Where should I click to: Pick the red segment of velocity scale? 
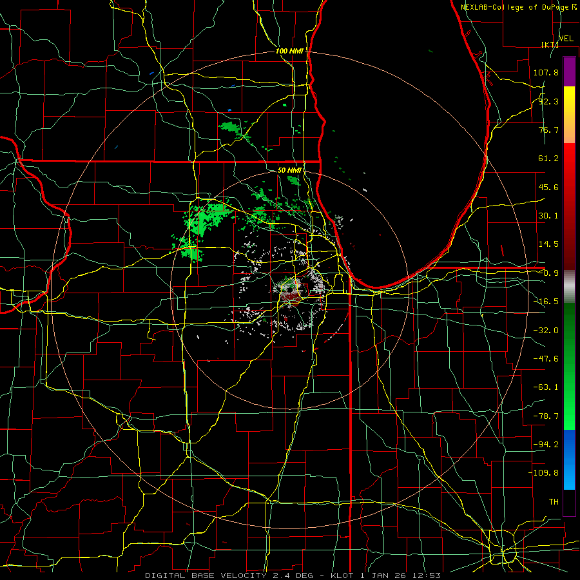tap(569, 206)
